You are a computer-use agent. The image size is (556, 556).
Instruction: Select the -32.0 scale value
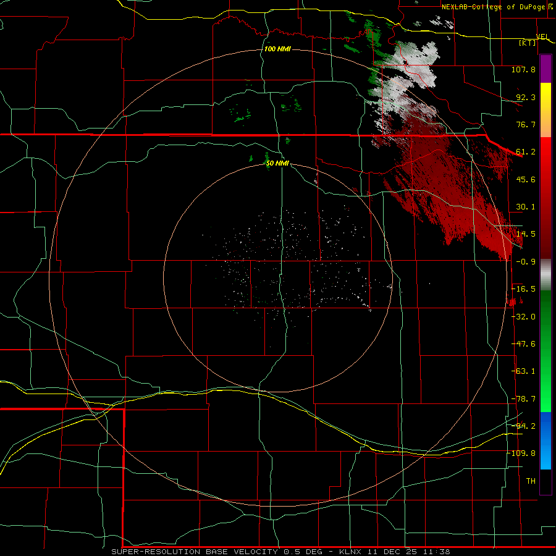coord(523,317)
